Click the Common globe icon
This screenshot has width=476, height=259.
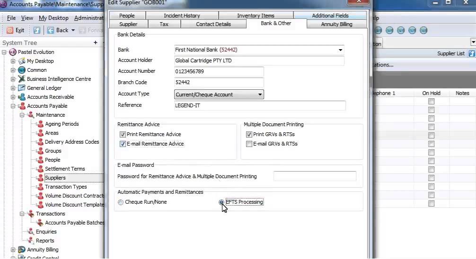point(22,70)
